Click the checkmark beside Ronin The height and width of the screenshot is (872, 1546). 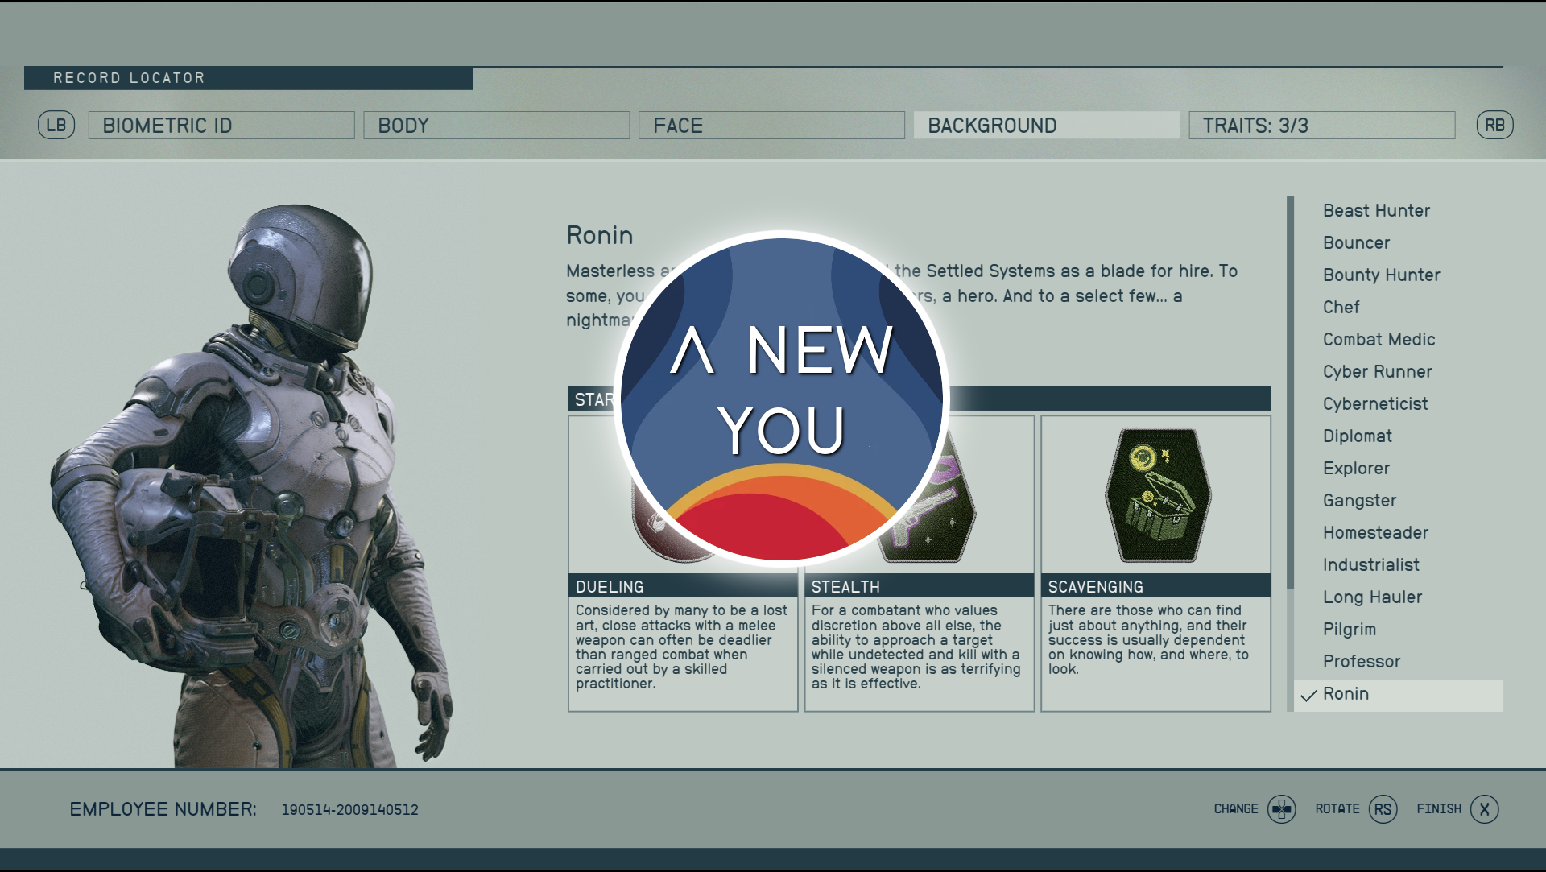(x=1308, y=695)
